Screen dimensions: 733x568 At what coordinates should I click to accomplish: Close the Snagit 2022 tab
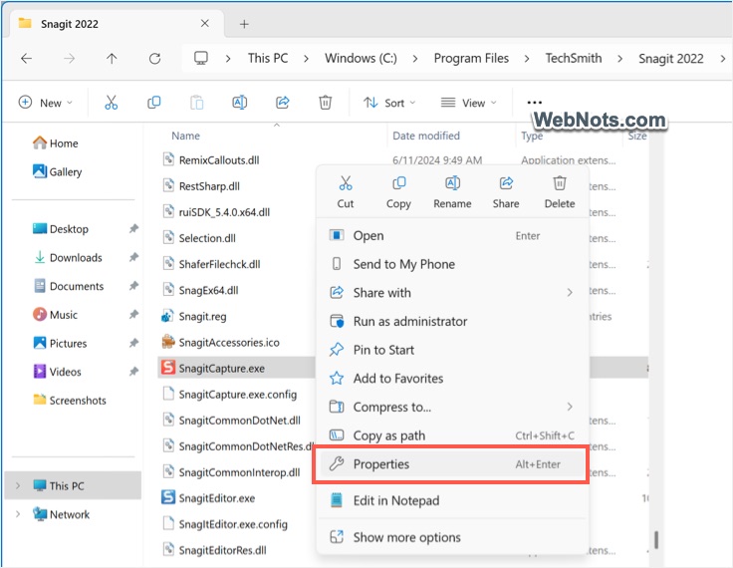[x=205, y=23]
